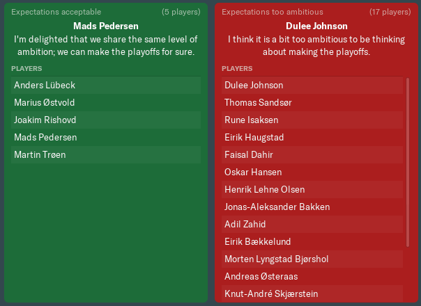421x306 pixels.
Task: Click the Mads Pedersen heading in the green panel
Action: click(106, 26)
